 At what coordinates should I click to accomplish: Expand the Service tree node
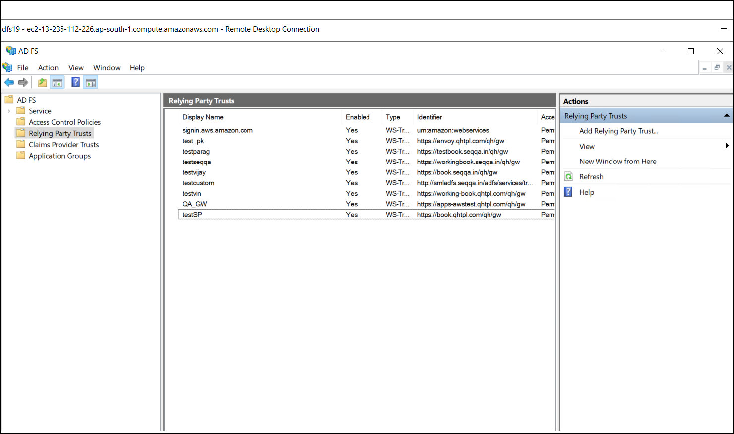[x=9, y=111]
